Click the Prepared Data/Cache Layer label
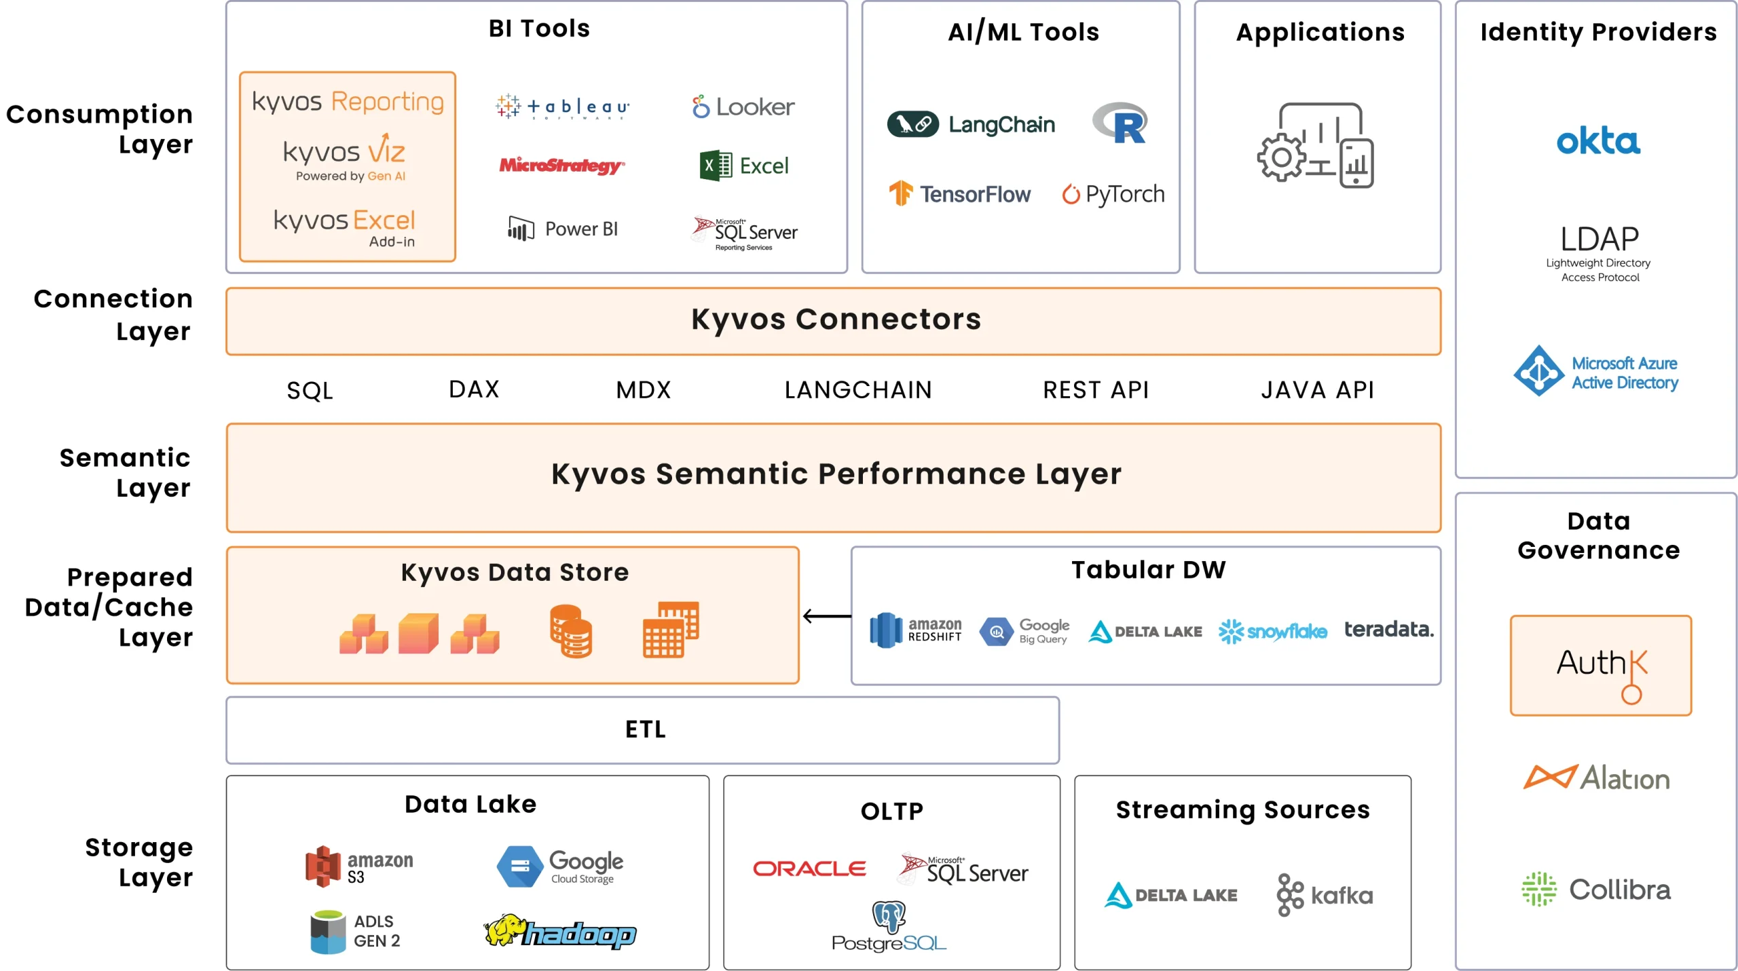 click(x=109, y=607)
